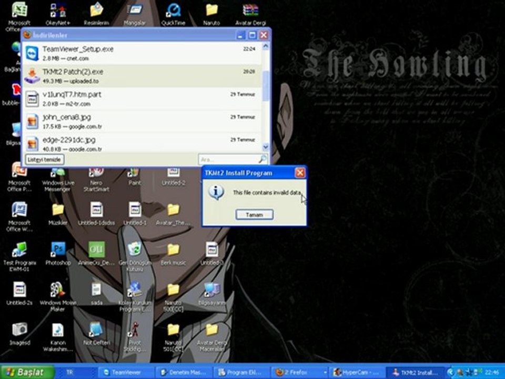Maximize the İndirilenler downloads window
This screenshot has height=379, width=505.
coord(252,35)
